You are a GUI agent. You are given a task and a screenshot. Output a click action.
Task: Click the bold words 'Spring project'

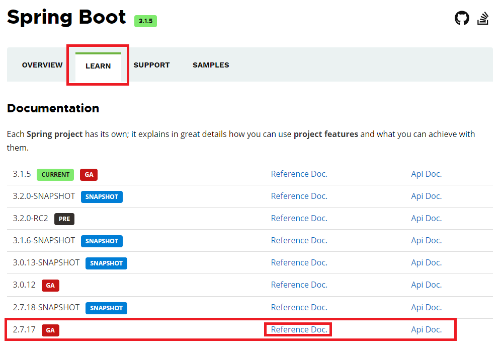pos(55,134)
